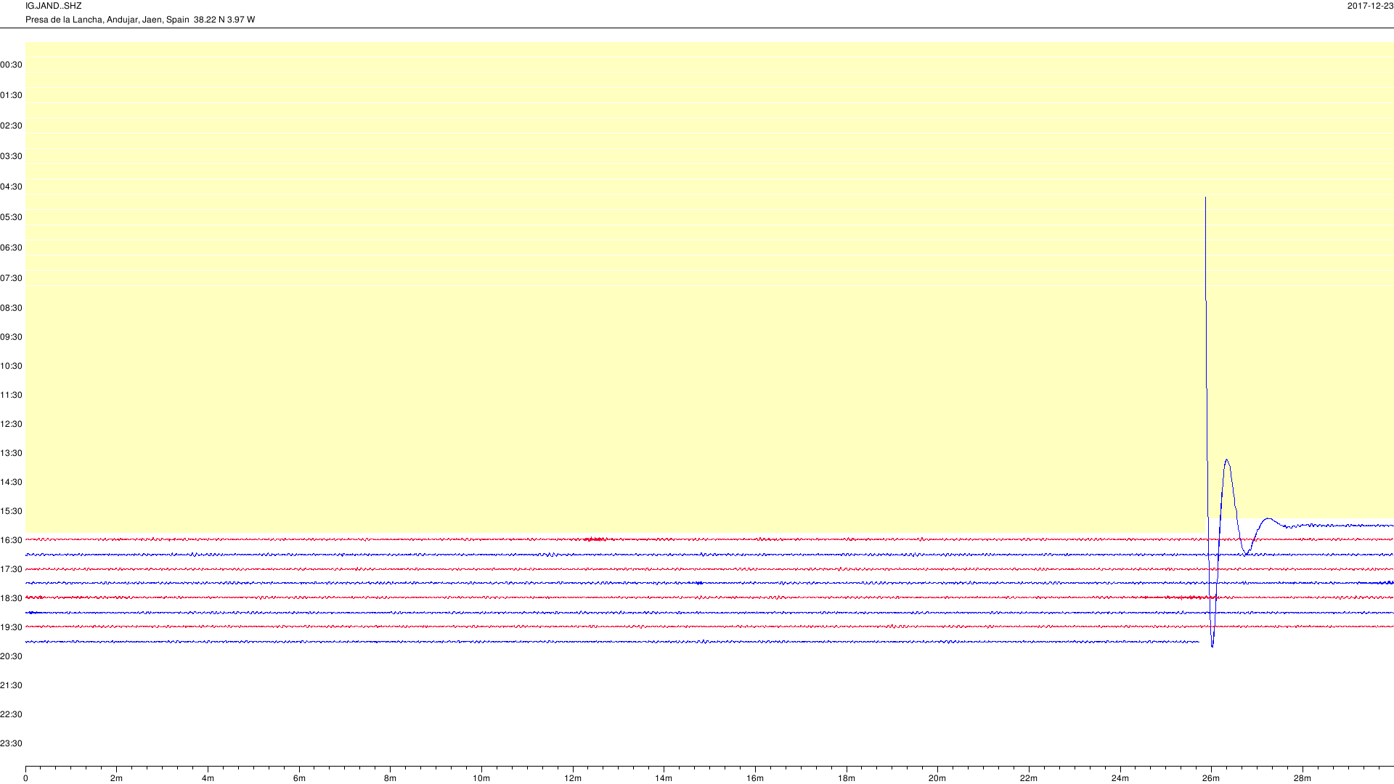Click the red seismic trace at 16:30
1394x784 pixels.
pos(709,539)
